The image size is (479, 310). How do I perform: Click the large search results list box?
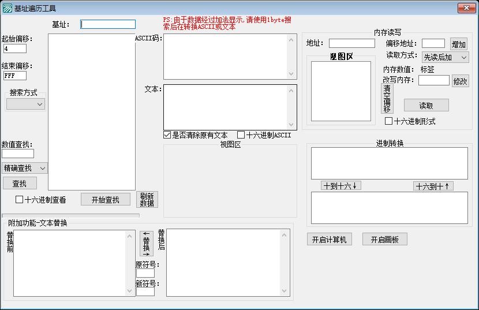pos(92,112)
